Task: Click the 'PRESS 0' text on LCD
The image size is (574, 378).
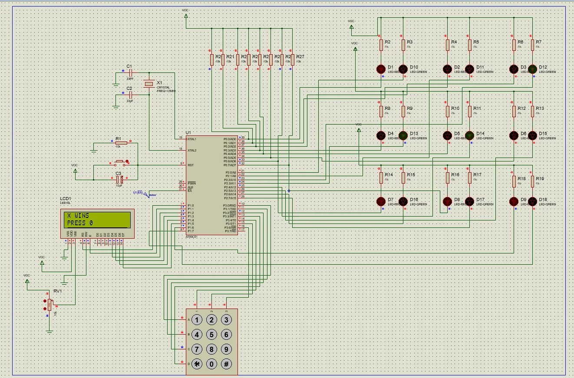Action: (80, 224)
